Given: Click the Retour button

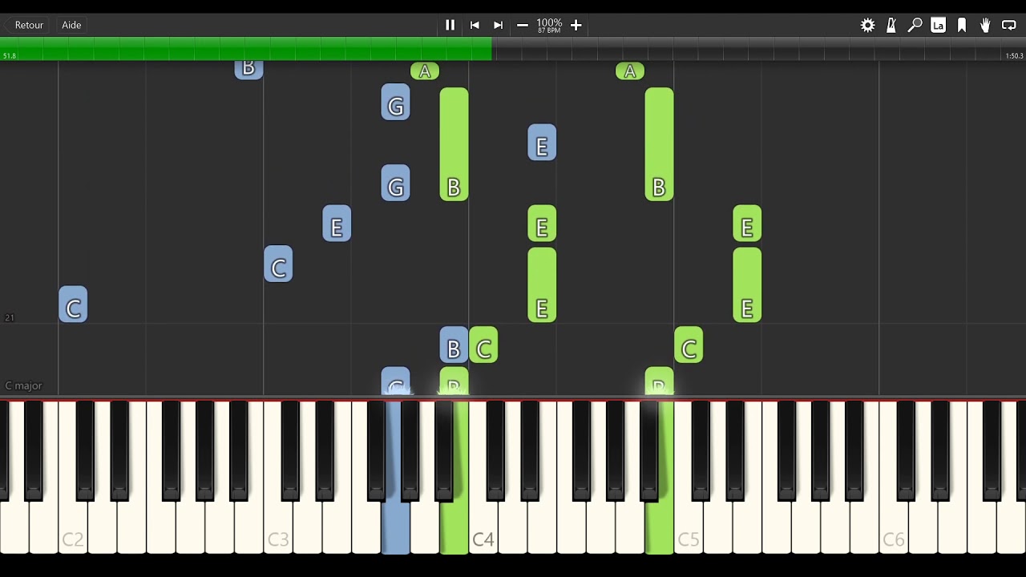Looking at the screenshot, I should (29, 25).
